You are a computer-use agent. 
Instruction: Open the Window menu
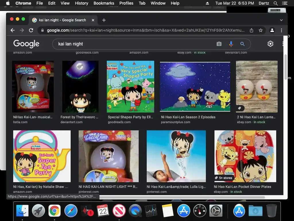(x=158, y=3)
